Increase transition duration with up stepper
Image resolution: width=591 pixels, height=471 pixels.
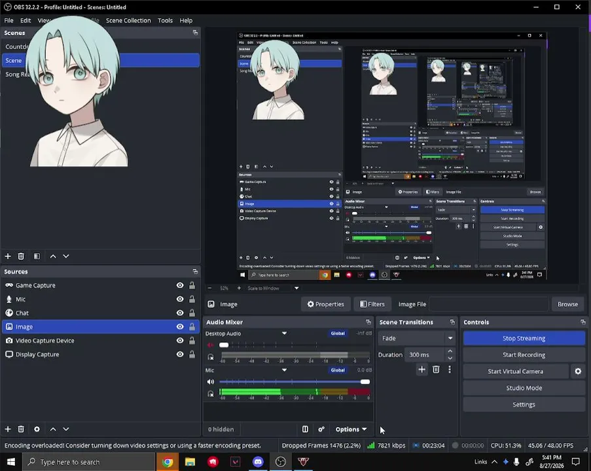coord(450,351)
